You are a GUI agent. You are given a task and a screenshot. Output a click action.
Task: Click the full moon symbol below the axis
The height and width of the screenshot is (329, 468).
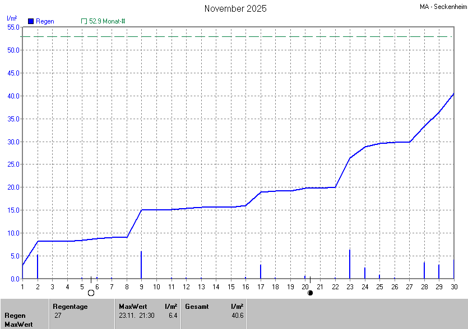click(91, 293)
